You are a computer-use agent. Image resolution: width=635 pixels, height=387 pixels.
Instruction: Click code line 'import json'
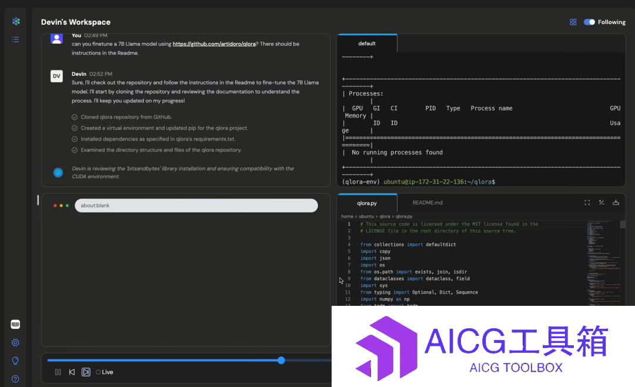tap(375, 258)
